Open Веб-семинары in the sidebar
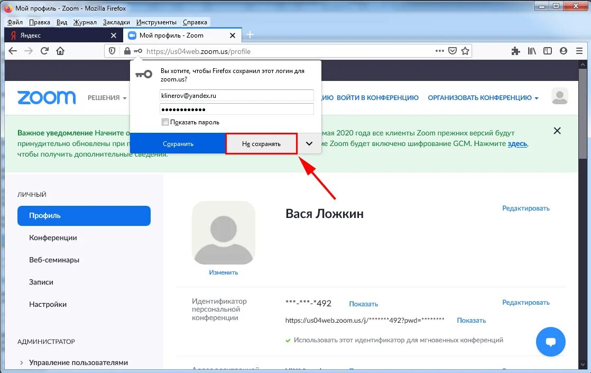The image size is (591, 373). tap(54, 260)
